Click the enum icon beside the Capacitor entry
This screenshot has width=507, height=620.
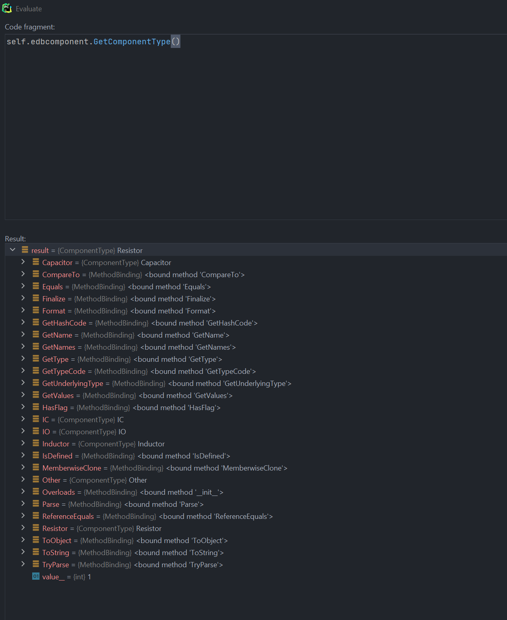pyautogui.click(x=35, y=262)
